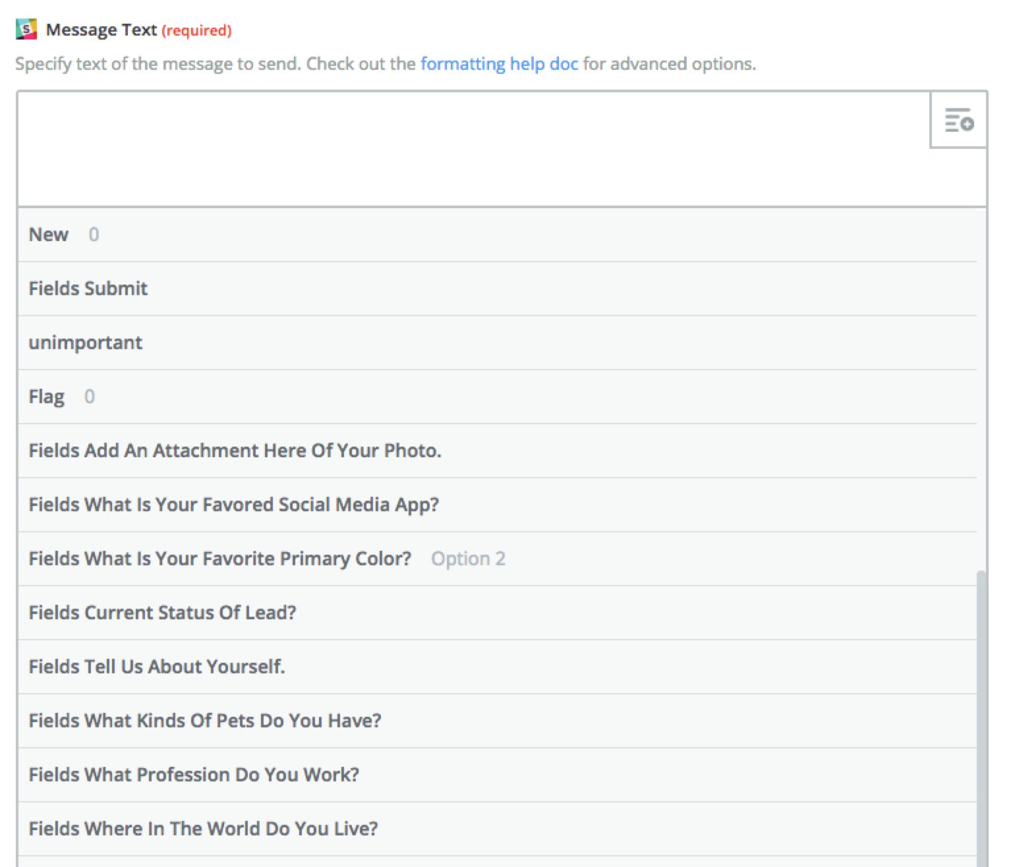This screenshot has height=867, width=1015.
Task: Click the Slack app icon
Action: [x=26, y=30]
